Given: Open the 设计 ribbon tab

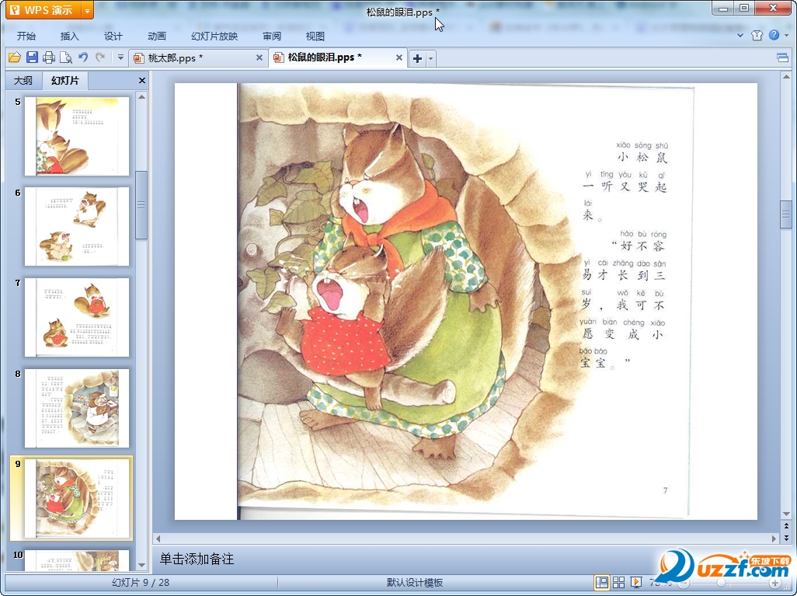Looking at the screenshot, I should tap(113, 36).
